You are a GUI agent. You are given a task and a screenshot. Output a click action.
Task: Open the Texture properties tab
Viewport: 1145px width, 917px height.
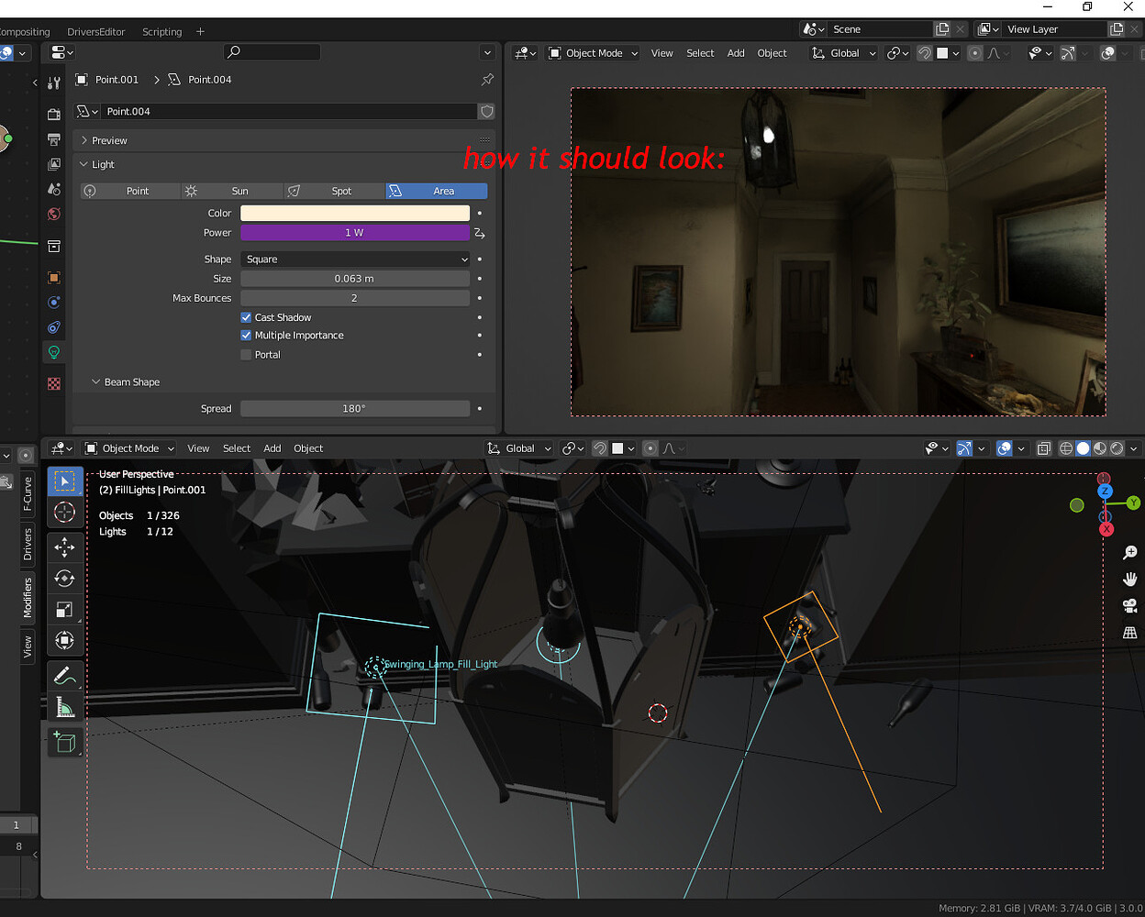[54, 384]
